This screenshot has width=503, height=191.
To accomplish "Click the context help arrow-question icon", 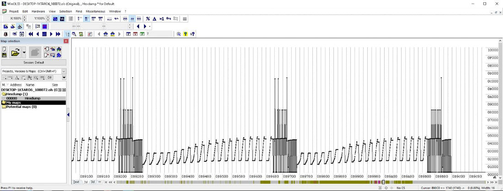I will [x=193, y=34].
